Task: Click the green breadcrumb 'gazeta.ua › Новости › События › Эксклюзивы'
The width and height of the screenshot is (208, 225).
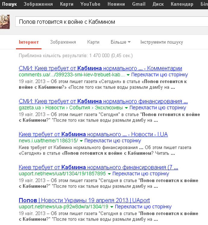Action: tap(71, 108)
